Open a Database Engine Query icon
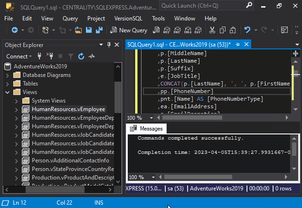Viewport: 302px width, 208px height. [156, 30]
